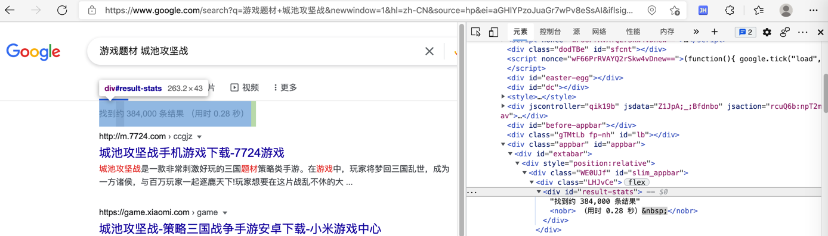Open the user profile avatar
Image resolution: width=828 pixels, height=236 pixels.
786,11
